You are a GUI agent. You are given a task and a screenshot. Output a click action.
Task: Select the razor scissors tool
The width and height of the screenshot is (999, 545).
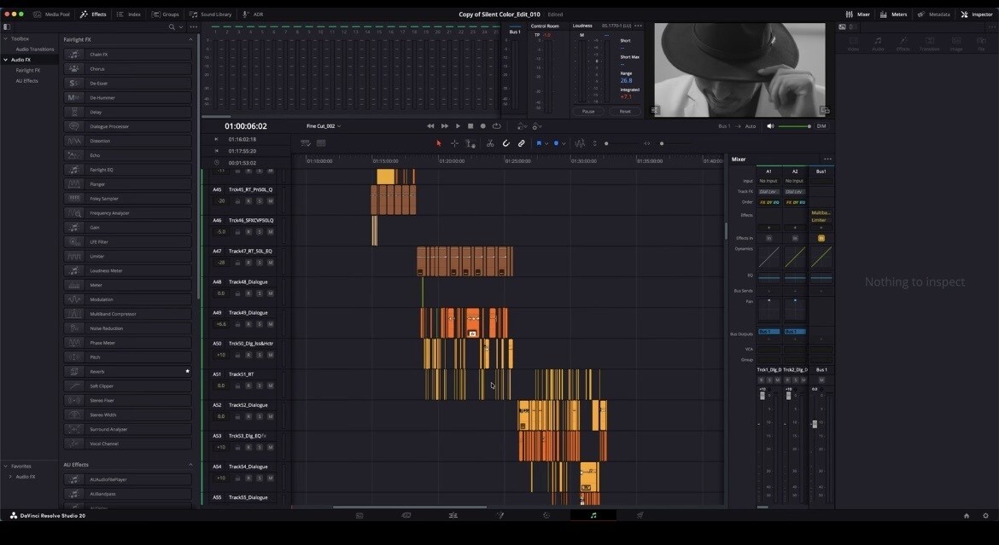490,143
